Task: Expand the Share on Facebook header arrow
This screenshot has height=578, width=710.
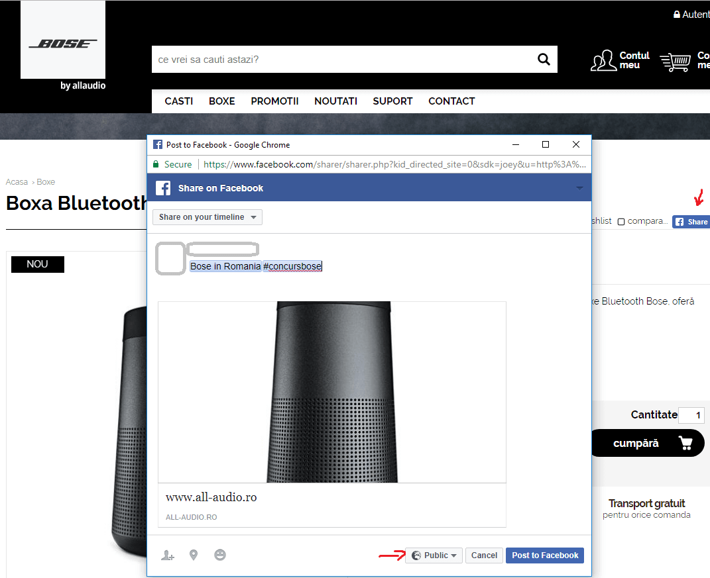Action: point(579,189)
